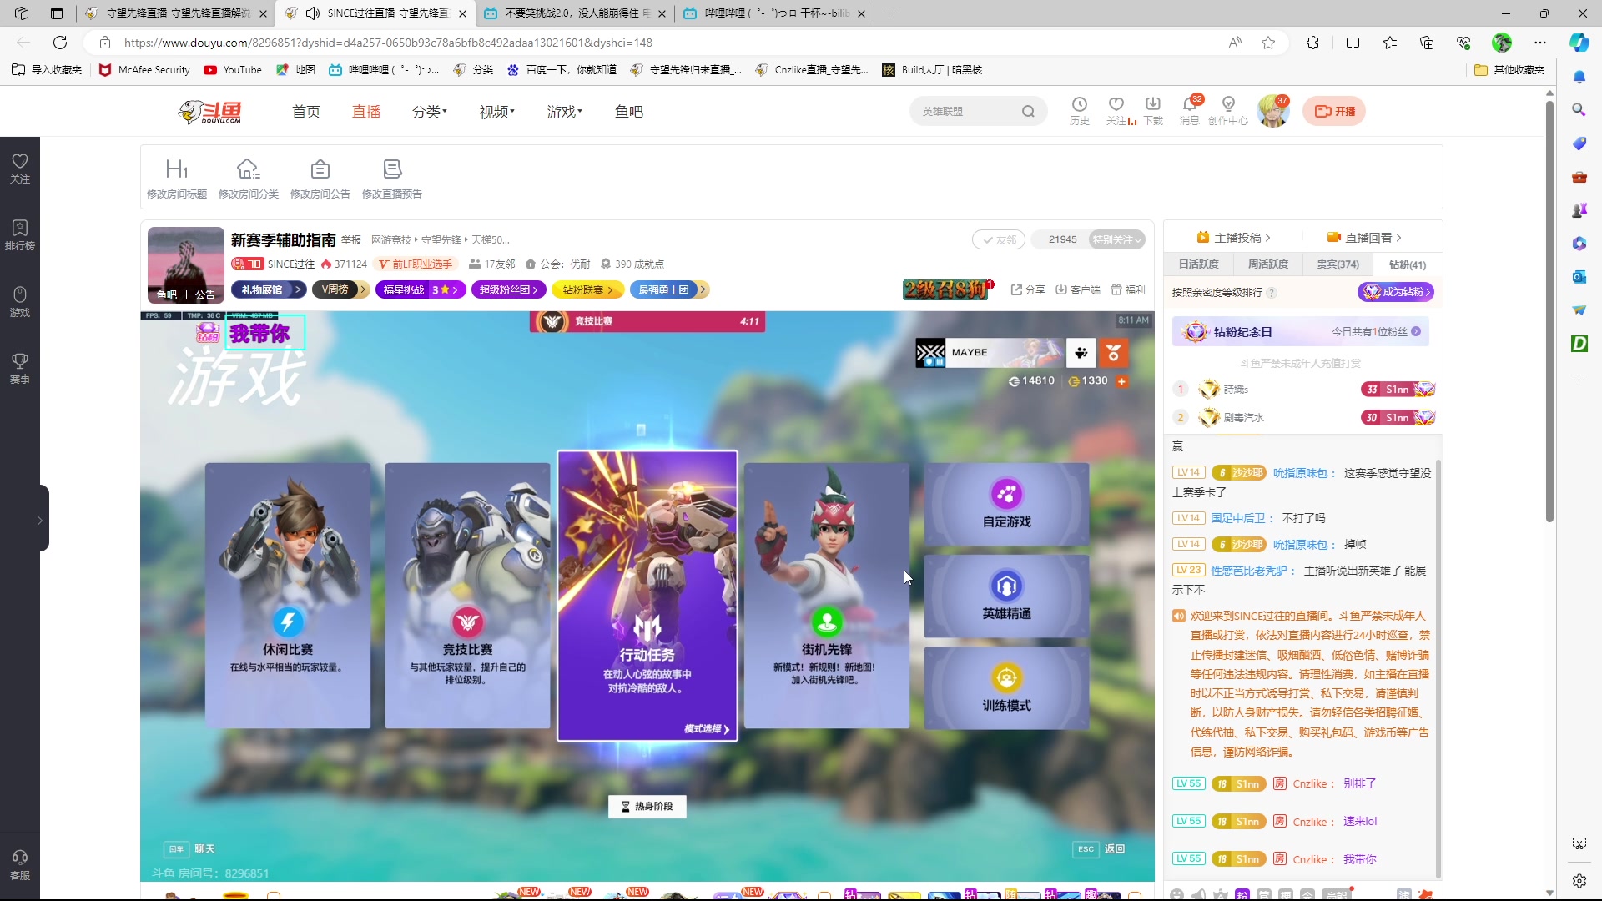Click the 成为钻粉 button
The width and height of the screenshot is (1602, 901).
click(1395, 292)
